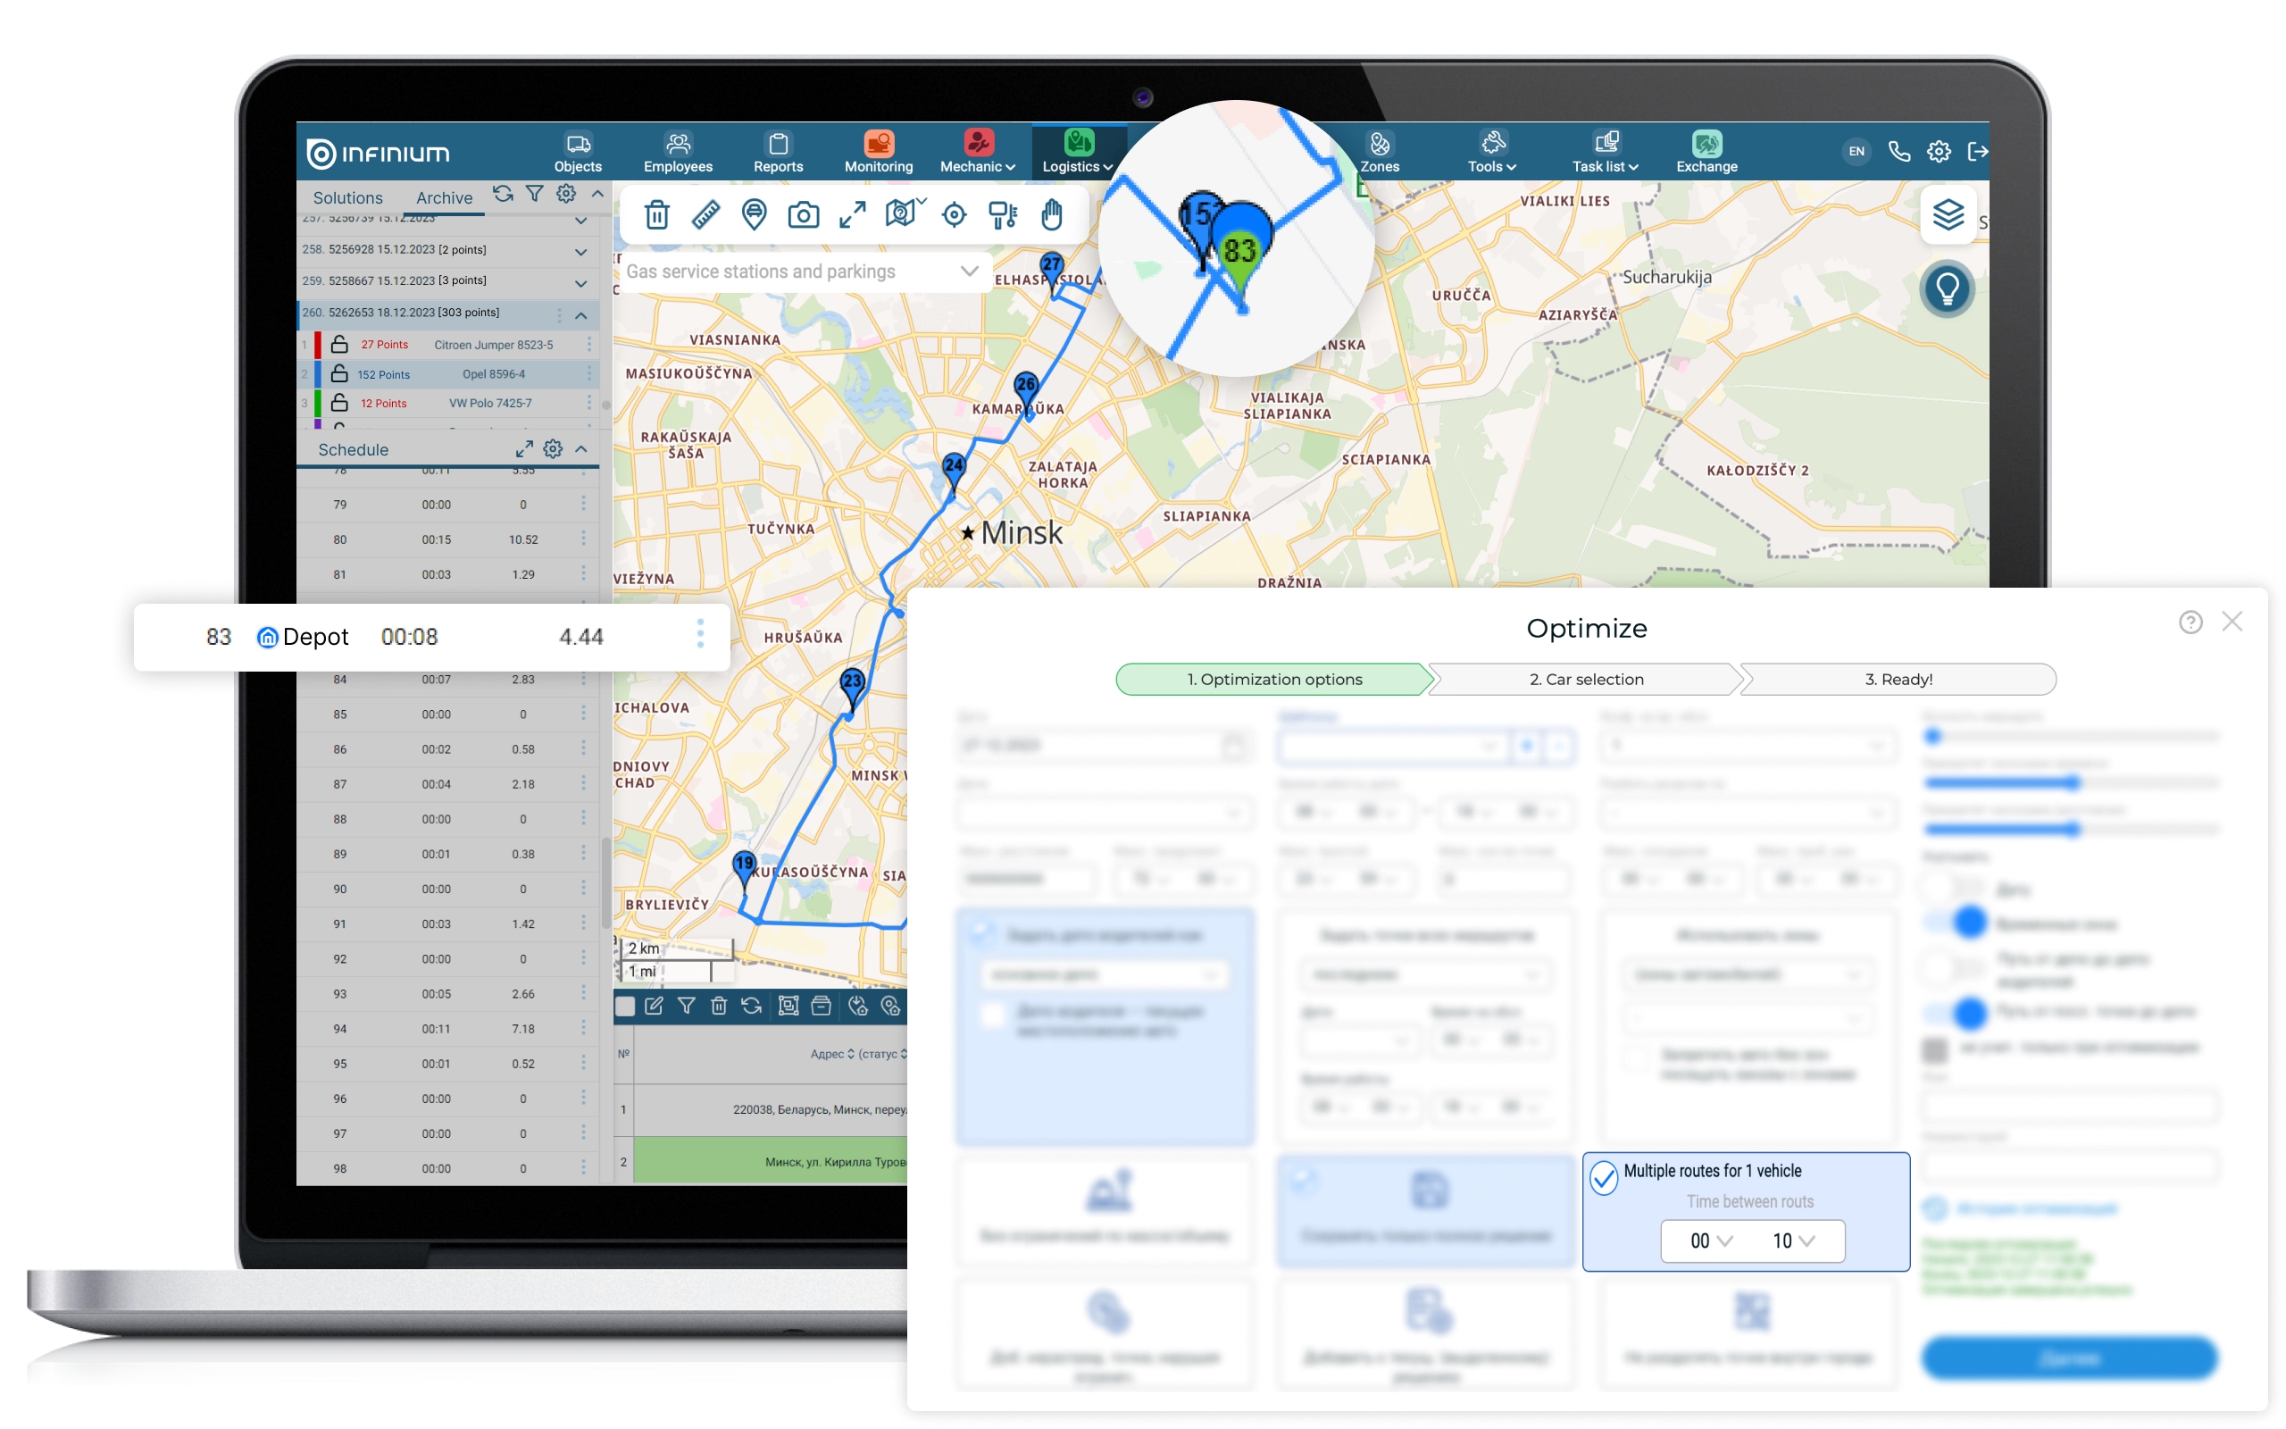Switch to the Solutions tab
2286x1429 pixels.
tap(347, 197)
